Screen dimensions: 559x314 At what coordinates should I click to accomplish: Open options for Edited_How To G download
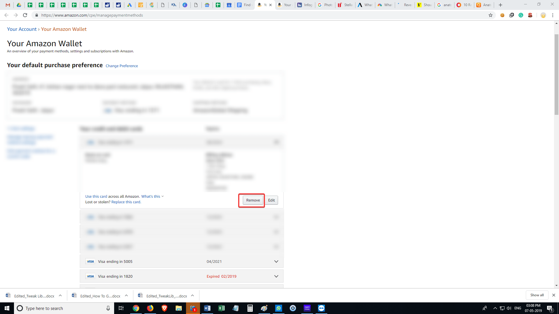pos(126,296)
